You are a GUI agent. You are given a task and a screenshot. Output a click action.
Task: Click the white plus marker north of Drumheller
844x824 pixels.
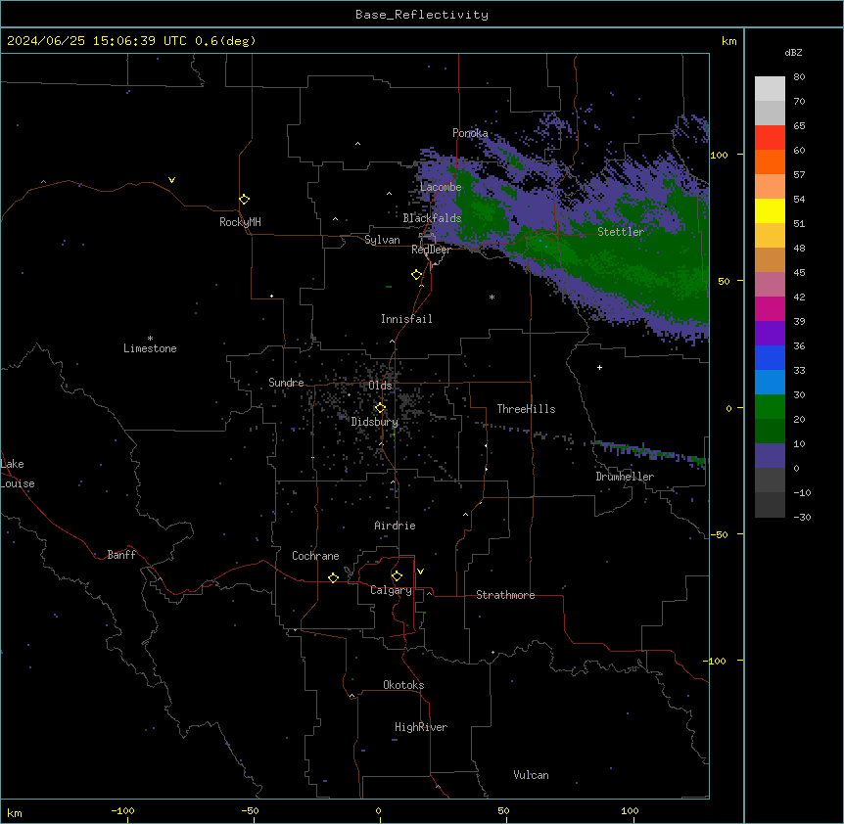(599, 367)
